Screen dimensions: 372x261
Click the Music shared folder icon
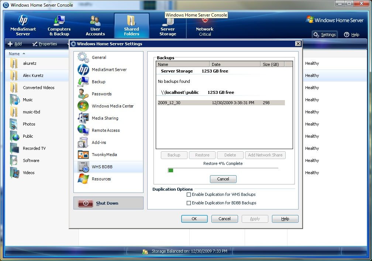14,100
